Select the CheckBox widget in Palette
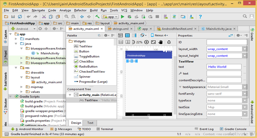The image size is (257, 138). [x=86, y=61]
